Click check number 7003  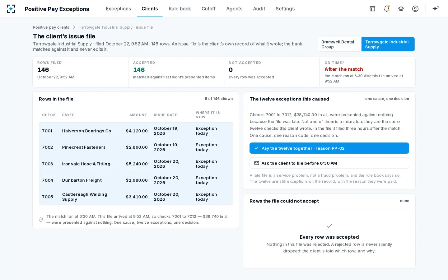[48, 164]
